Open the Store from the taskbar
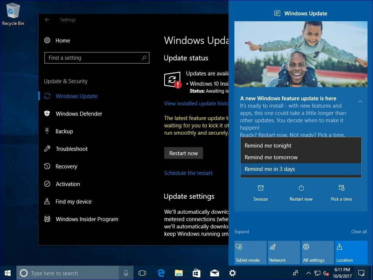 pyautogui.click(x=196, y=273)
